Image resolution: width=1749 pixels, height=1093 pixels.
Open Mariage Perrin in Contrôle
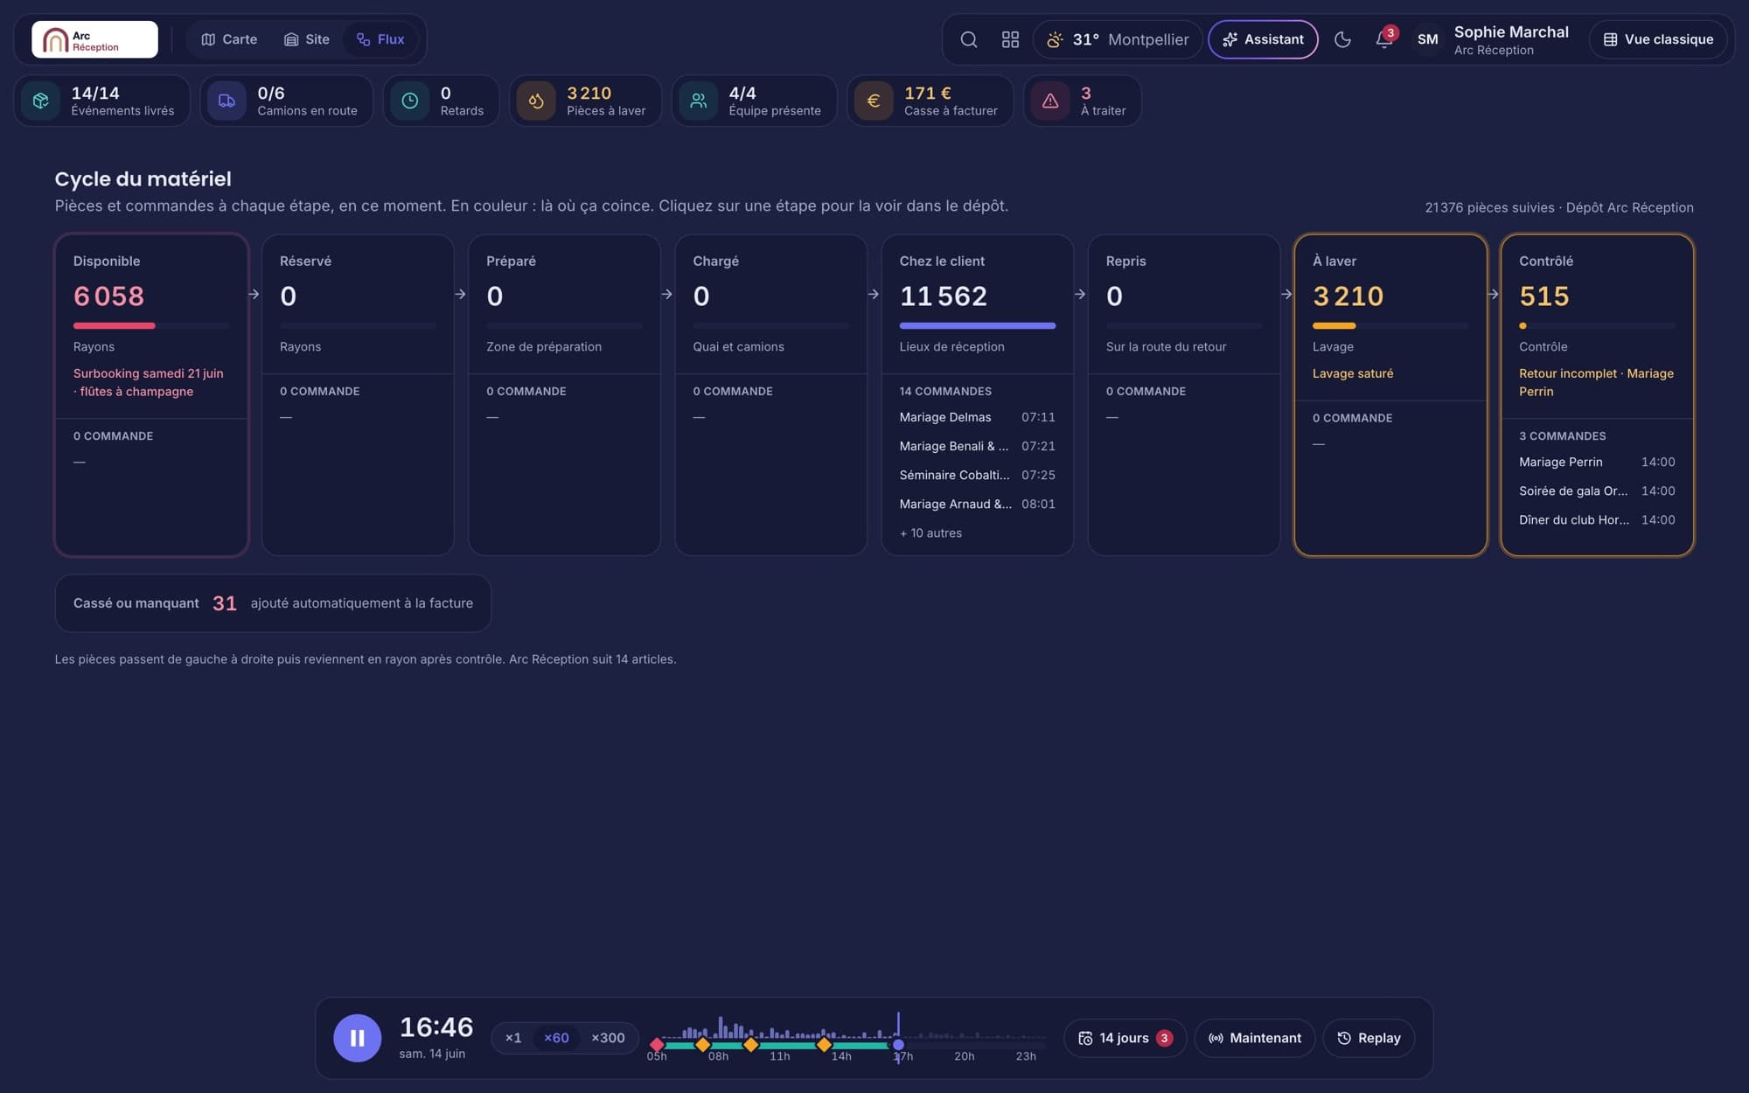pyautogui.click(x=1597, y=462)
